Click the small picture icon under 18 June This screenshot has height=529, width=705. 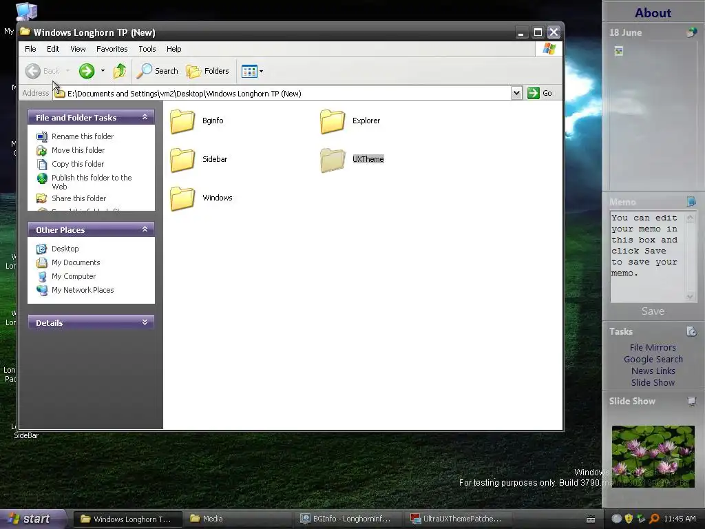pyautogui.click(x=619, y=51)
